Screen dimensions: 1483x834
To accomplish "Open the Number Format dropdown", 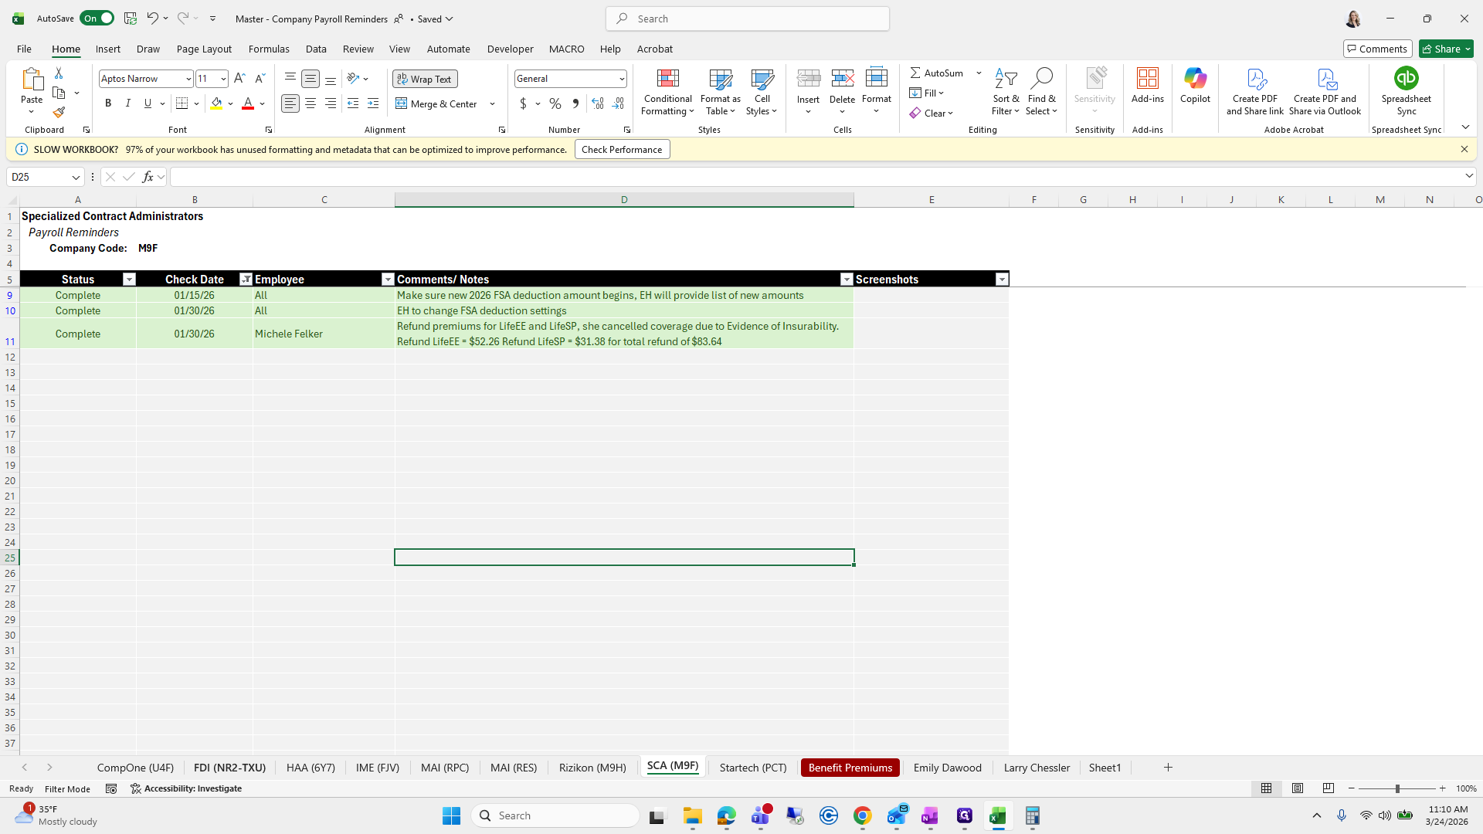I will coord(622,79).
